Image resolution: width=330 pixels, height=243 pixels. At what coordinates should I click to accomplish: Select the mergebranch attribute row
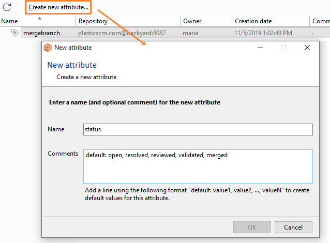[175, 33]
